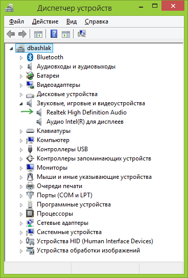Click speaker icon beside Realtek High Definition Audio
The height and width of the screenshot is (278, 188).
click(39, 112)
